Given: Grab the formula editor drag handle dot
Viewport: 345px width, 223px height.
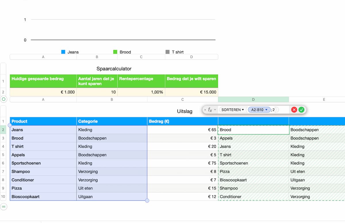Looking at the screenshot, I should coord(205,110).
